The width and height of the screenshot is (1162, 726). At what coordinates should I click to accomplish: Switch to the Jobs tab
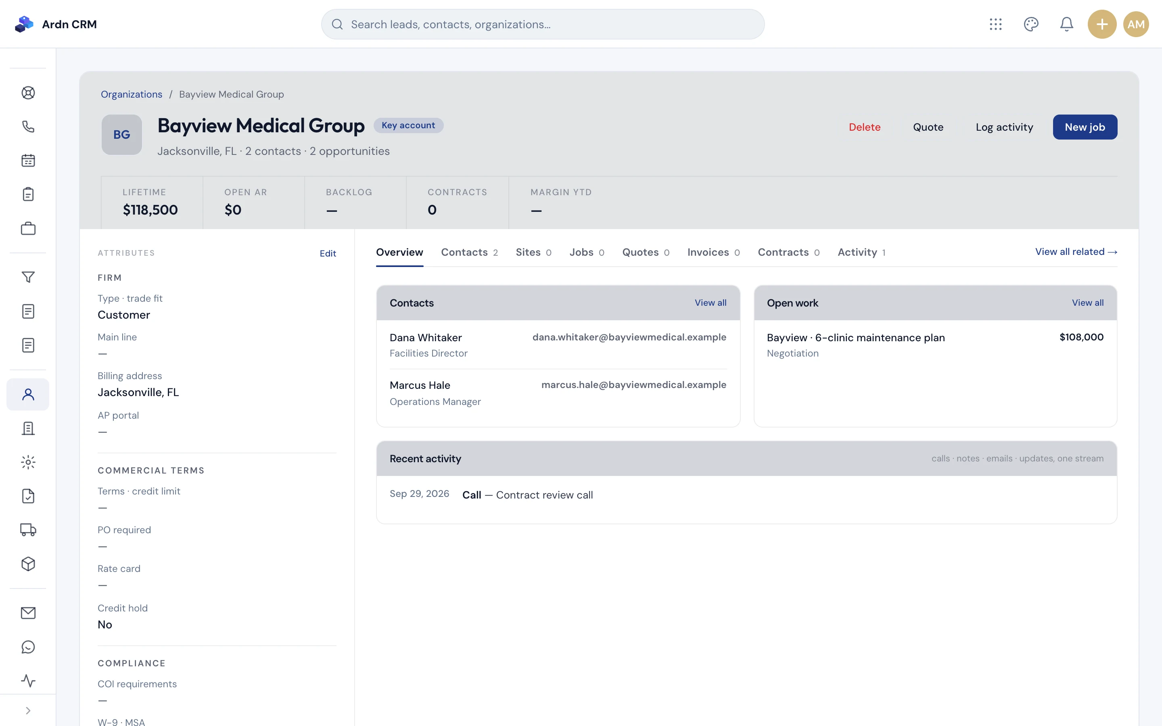587,252
